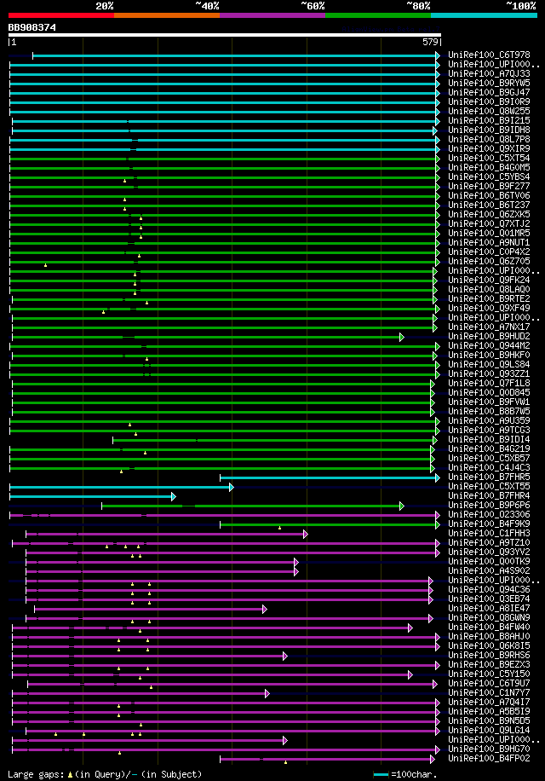Click the cyan alignment bar for B9RYW5
Viewport: 545px width, 781px height.
point(223,84)
